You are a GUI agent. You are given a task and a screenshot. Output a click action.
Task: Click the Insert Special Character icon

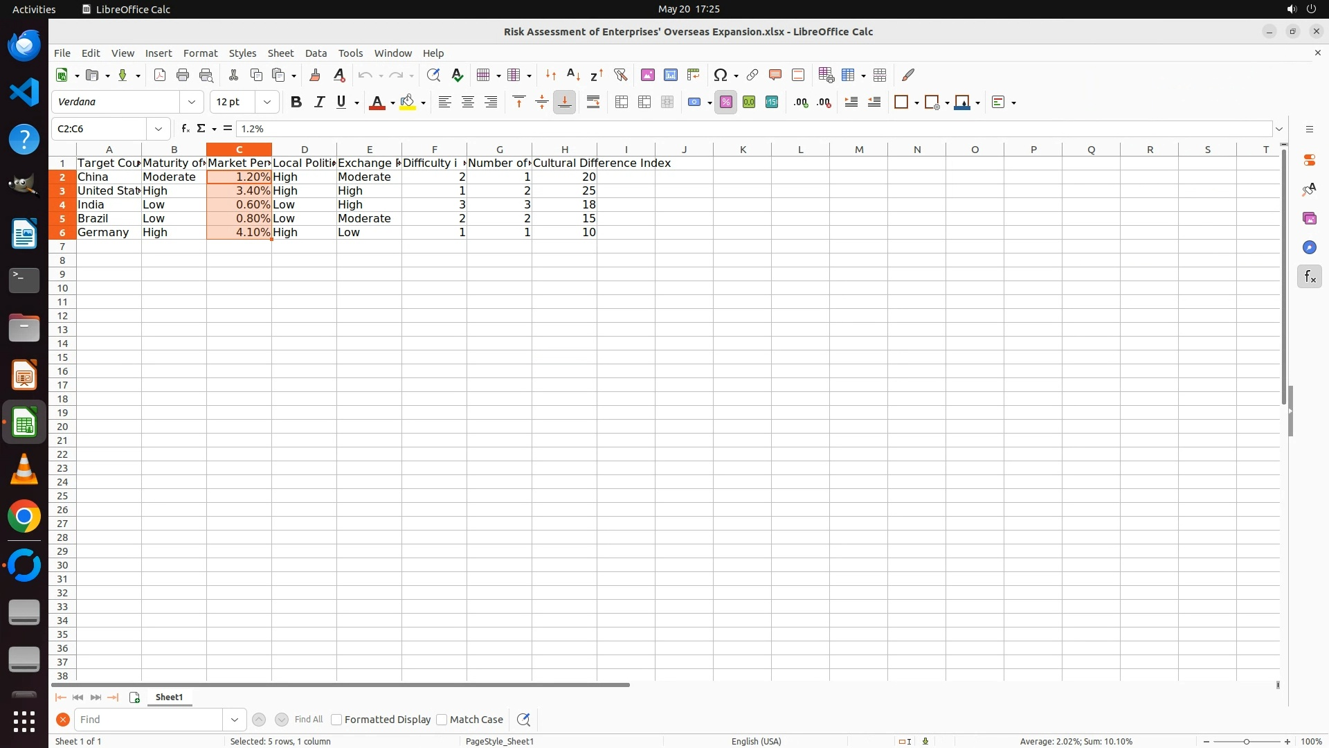pos(721,75)
